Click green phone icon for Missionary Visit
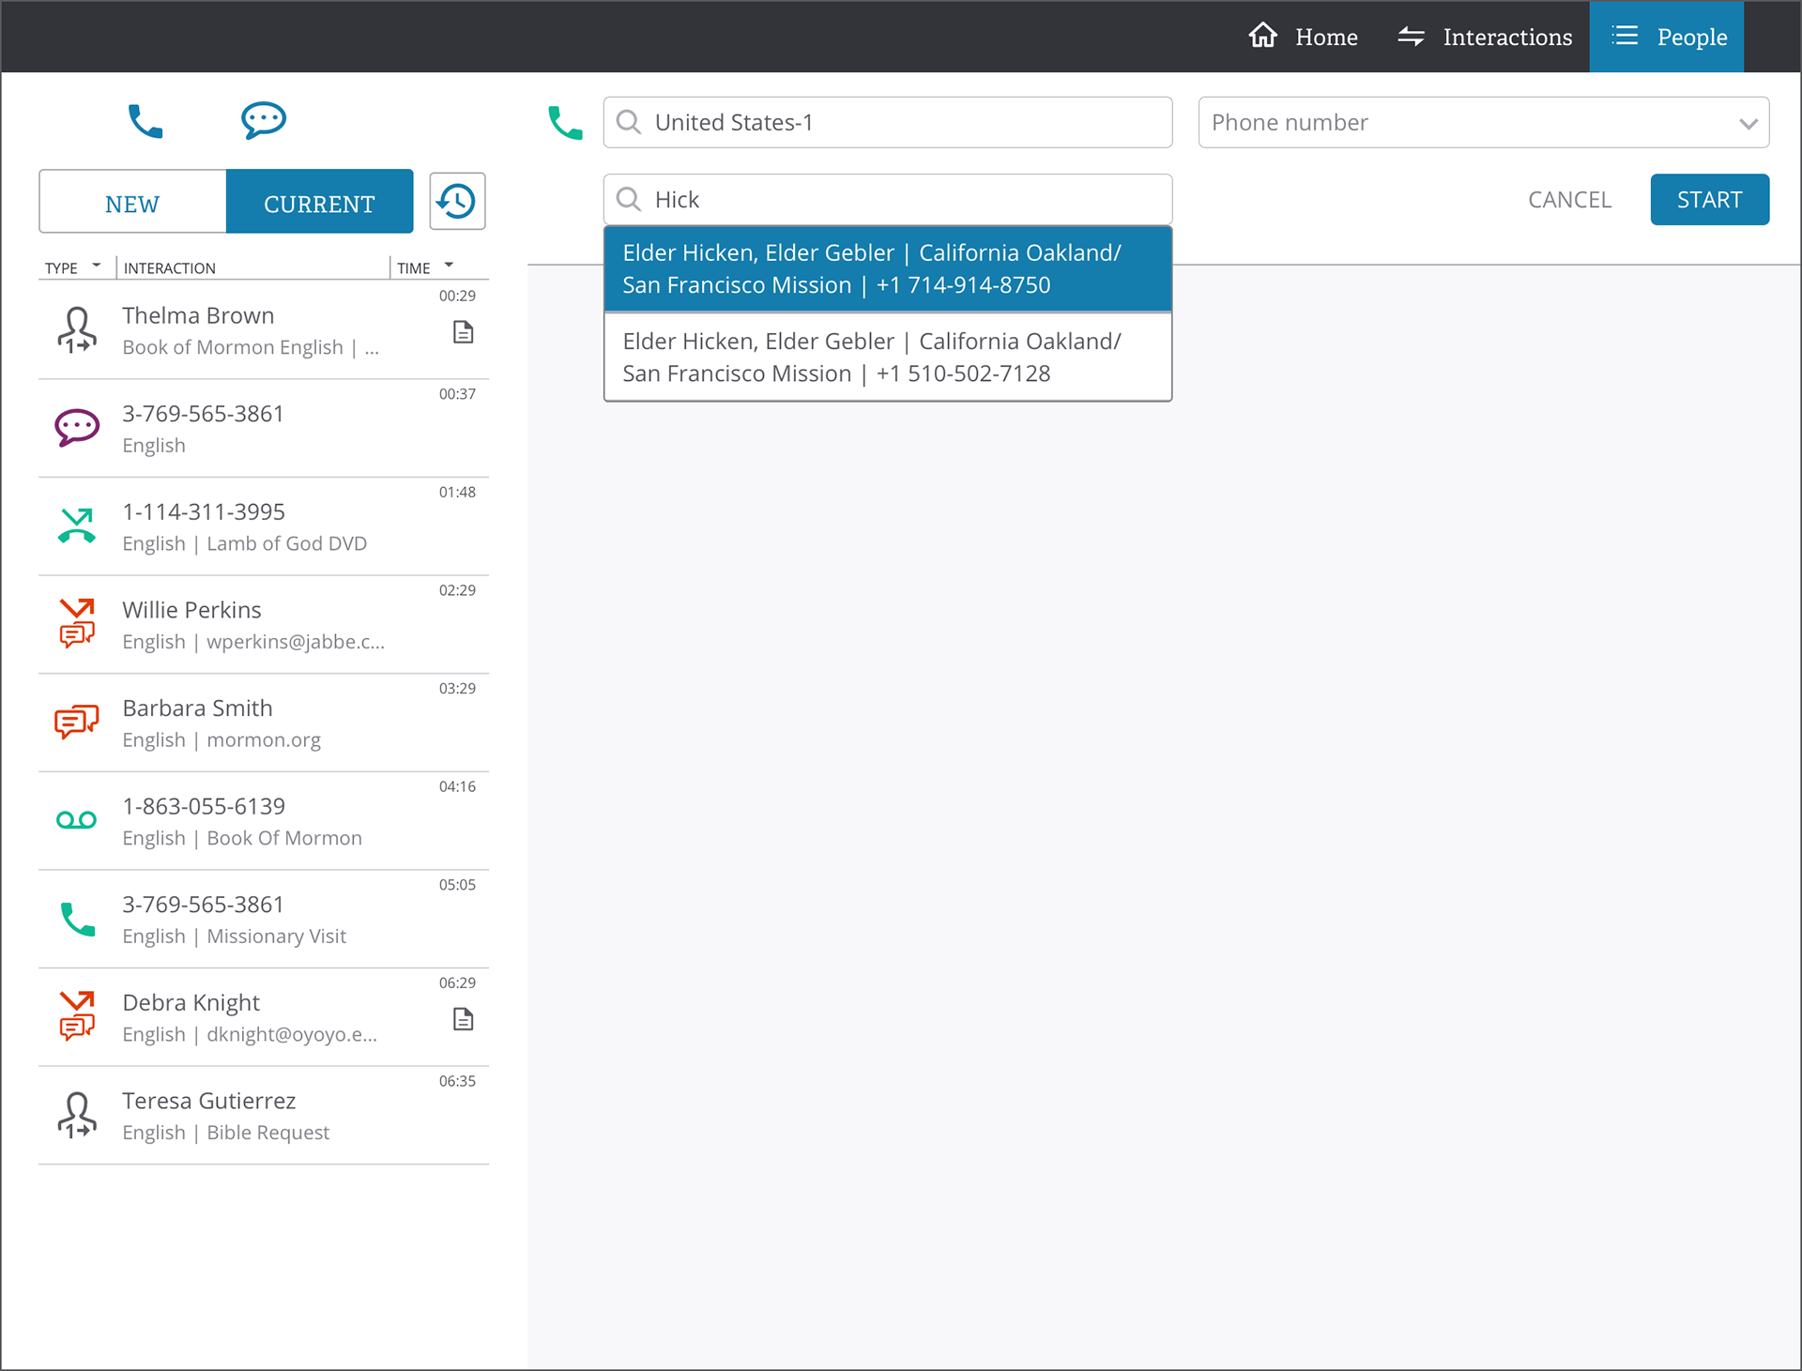Screen dimensions: 1802x1371 pyautogui.click(x=77, y=919)
